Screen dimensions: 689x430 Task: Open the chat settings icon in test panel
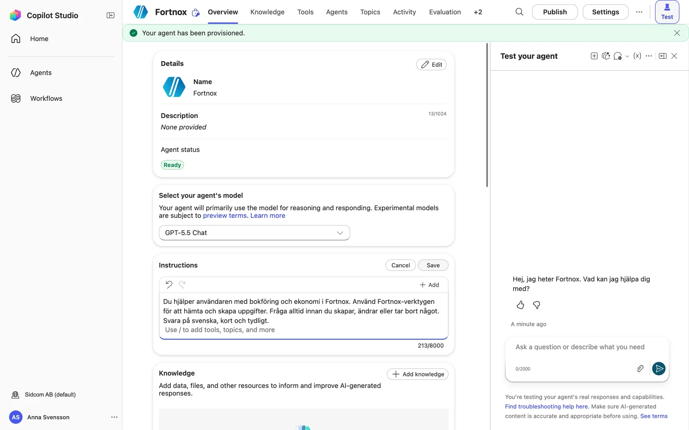618,56
